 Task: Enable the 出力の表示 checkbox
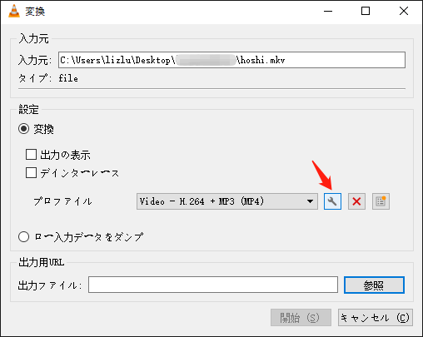pos(31,155)
